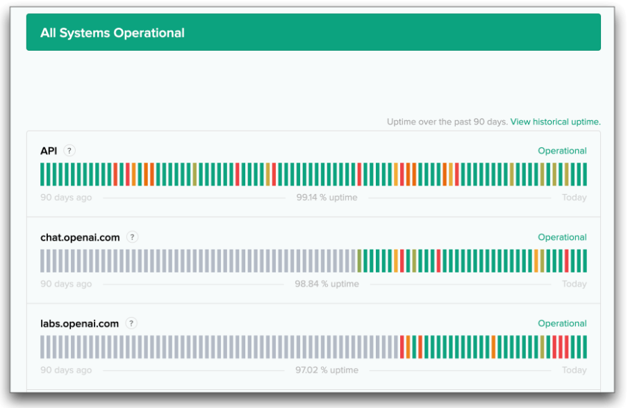
Task: Click the question mark icon beside API
Action: 69,151
